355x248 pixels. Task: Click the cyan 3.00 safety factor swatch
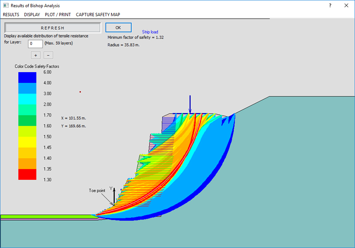[x=27, y=99]
